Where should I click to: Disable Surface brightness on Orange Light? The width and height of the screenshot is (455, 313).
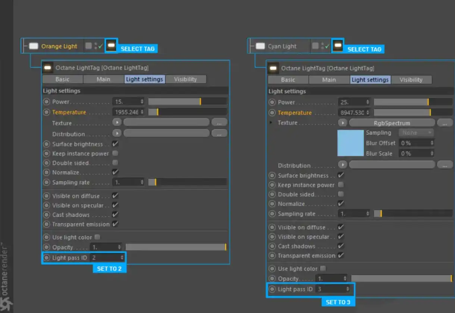[115, 144]
